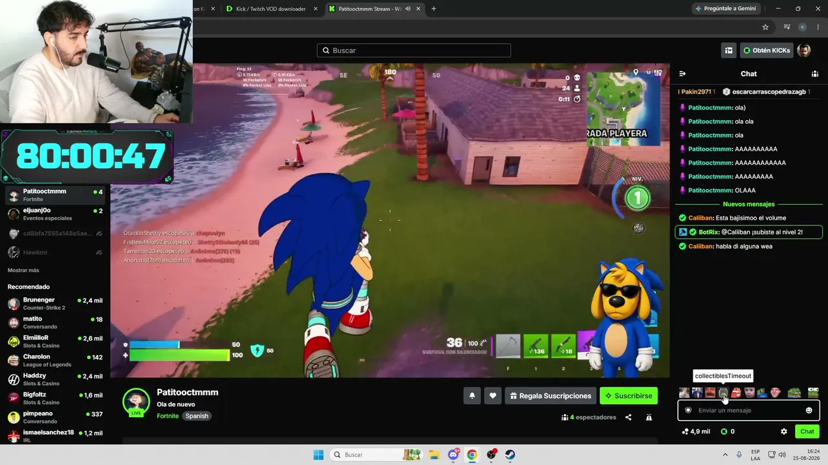Screen dimensions: 828x465
Task: Open Steam from the taskbar
Action: [x=510, y=455]
